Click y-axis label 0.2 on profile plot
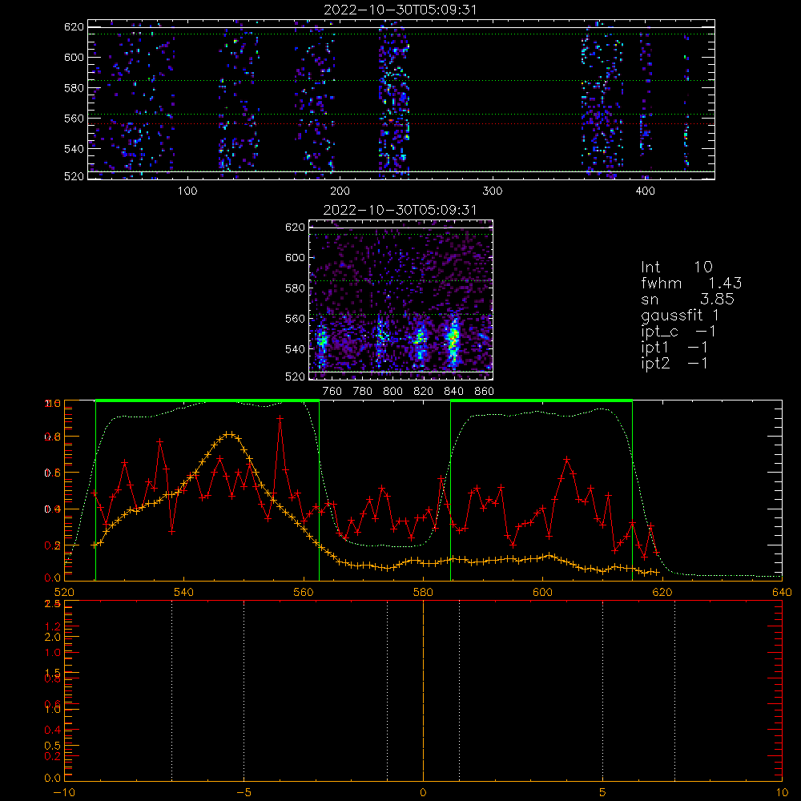801x801 pixels. 53,545
